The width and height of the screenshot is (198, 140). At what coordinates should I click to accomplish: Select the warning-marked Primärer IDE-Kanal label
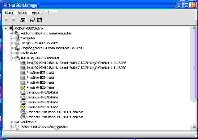point(40,87)
